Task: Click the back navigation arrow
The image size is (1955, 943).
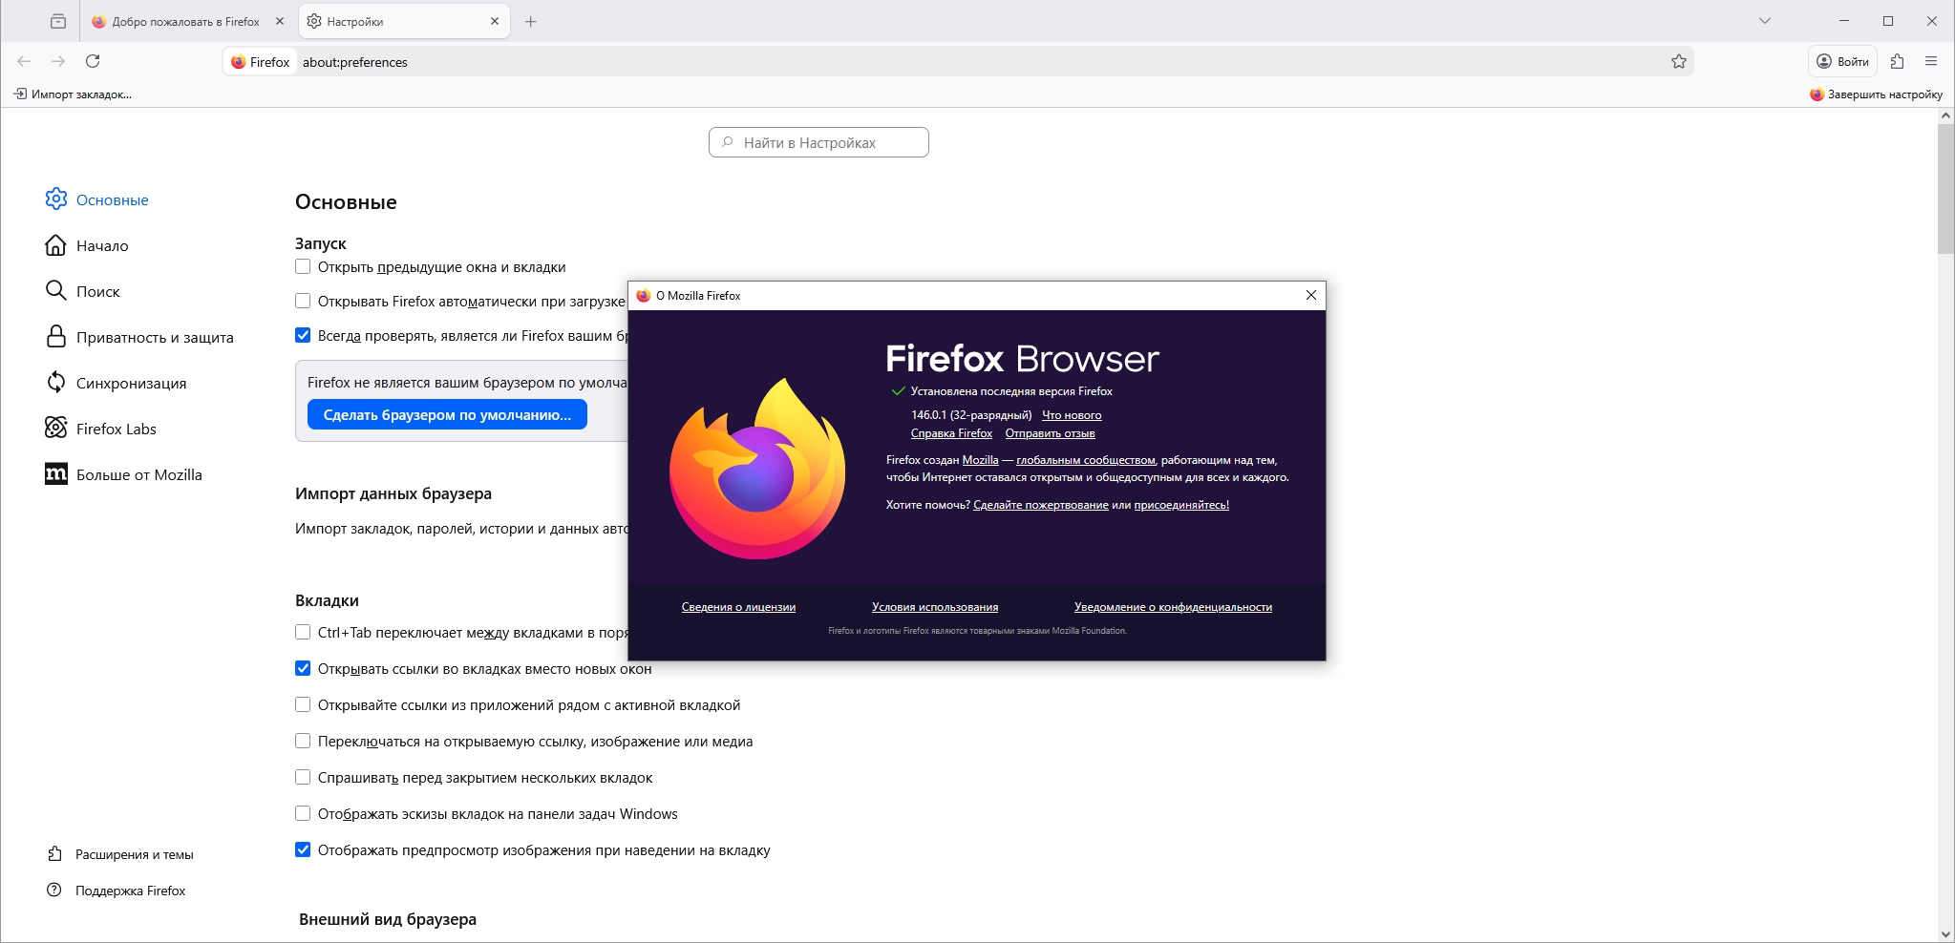Action: click(24, 61)
